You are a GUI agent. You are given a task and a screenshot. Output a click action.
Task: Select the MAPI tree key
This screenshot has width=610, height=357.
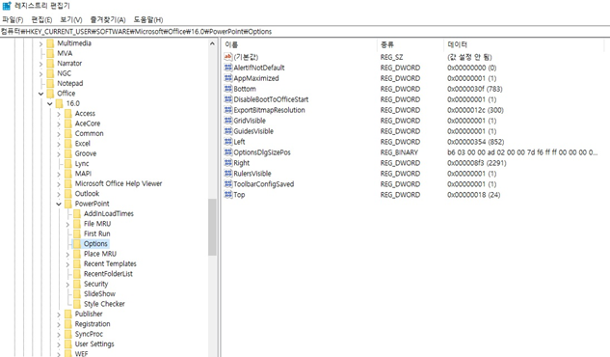click(83, 174)
